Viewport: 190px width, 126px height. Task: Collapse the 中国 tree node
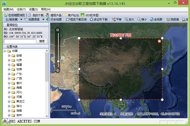pyautogui.click(x=5, y=51)
